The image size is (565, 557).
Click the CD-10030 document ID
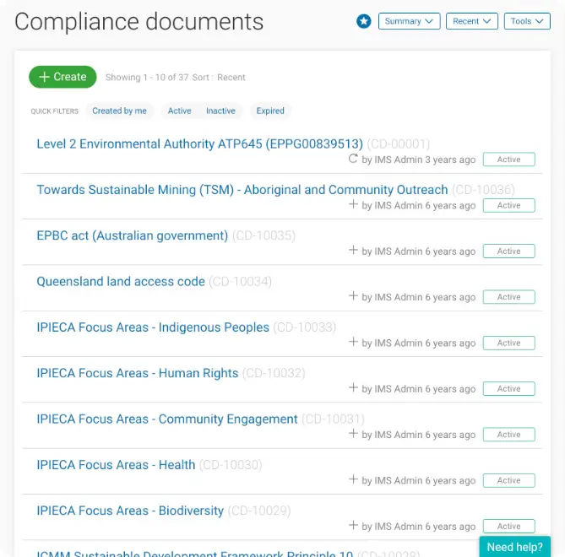pyautogui.click(x=231, y=464)
